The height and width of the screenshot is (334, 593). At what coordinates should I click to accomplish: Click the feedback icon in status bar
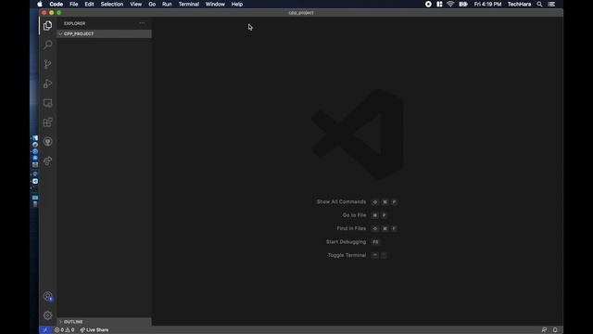click(544, 330)
